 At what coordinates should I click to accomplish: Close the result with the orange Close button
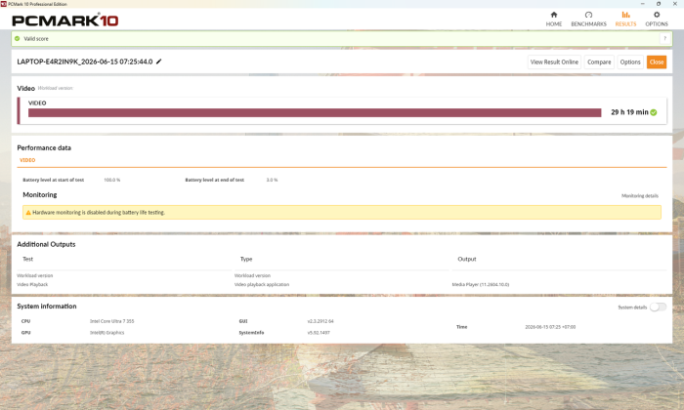[x=656, y=61]
